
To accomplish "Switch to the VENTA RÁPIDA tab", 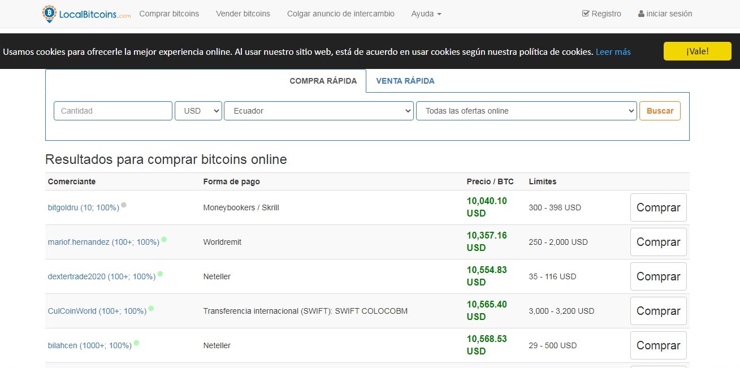I will pyautogui.click(x=405, y=81).
